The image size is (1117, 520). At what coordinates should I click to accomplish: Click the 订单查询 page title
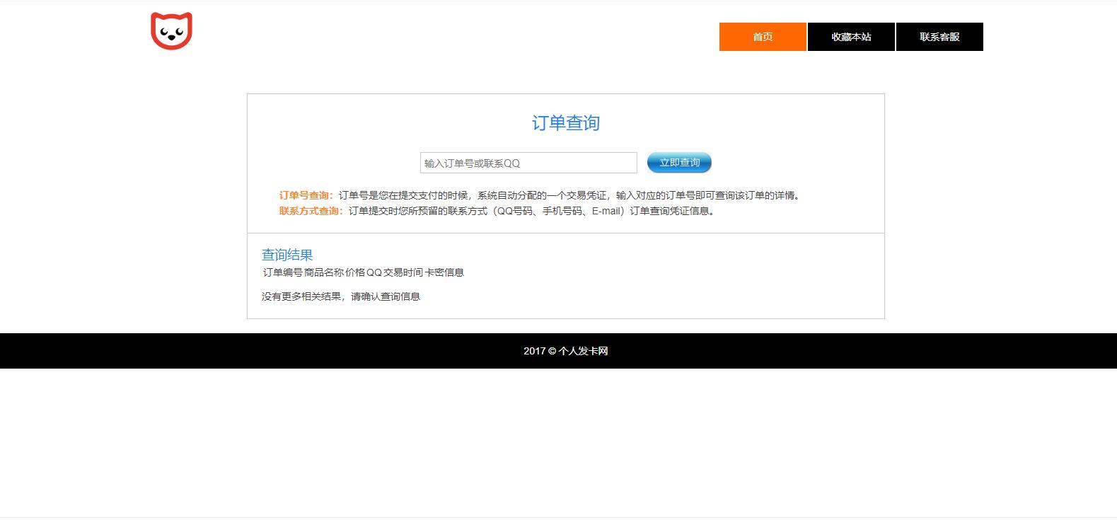(565, 123)
